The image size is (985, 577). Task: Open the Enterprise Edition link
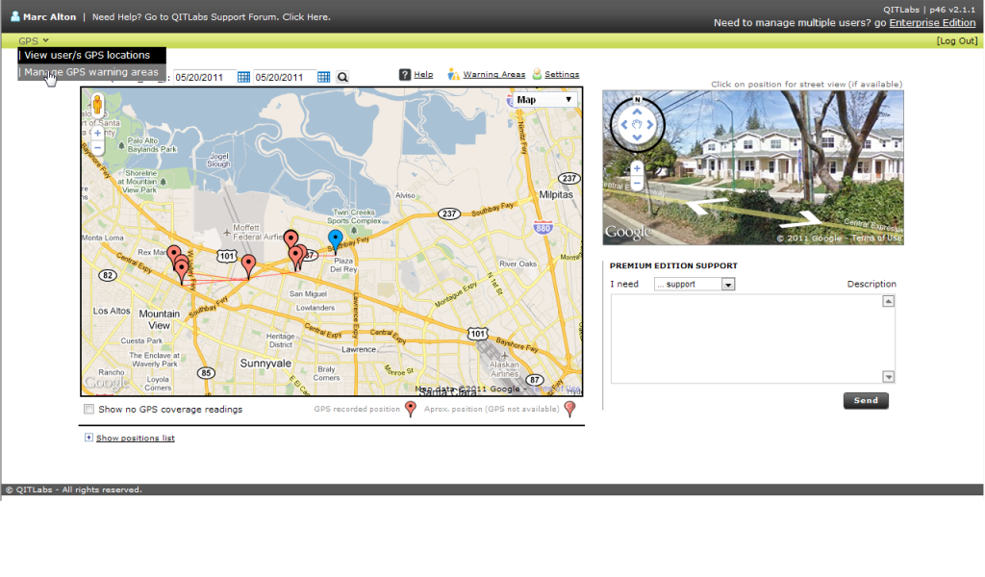tap(931, 21)
